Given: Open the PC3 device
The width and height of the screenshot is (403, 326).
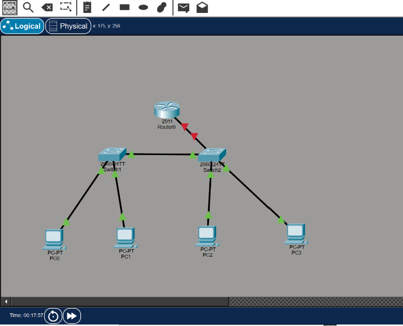Looking at the screenshot, I should click(x=296, y=234).
